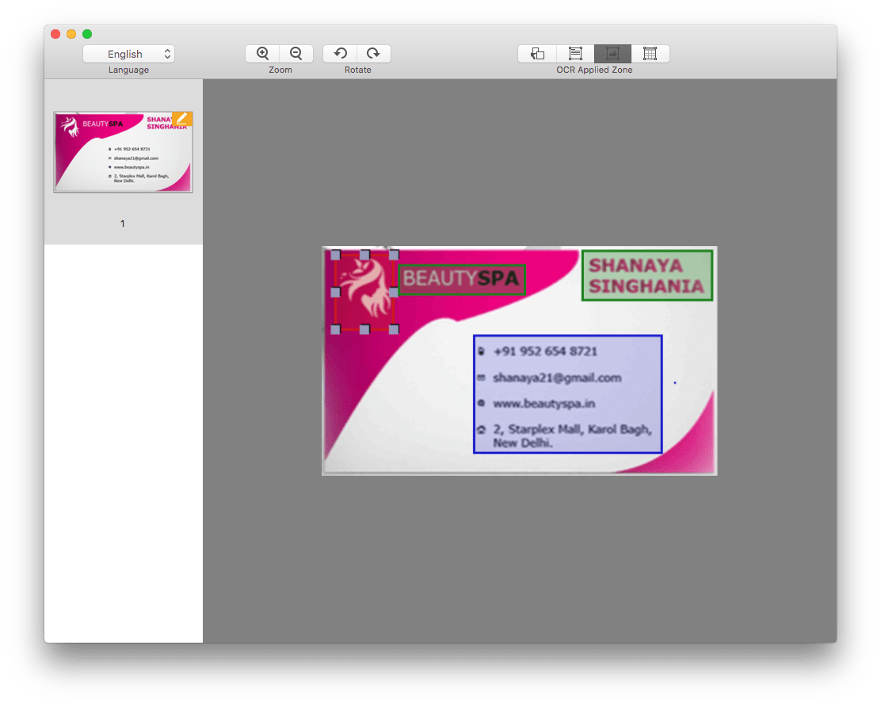Rotate the page clockwise
Screen dimensions: 881x706
point(374,54)
